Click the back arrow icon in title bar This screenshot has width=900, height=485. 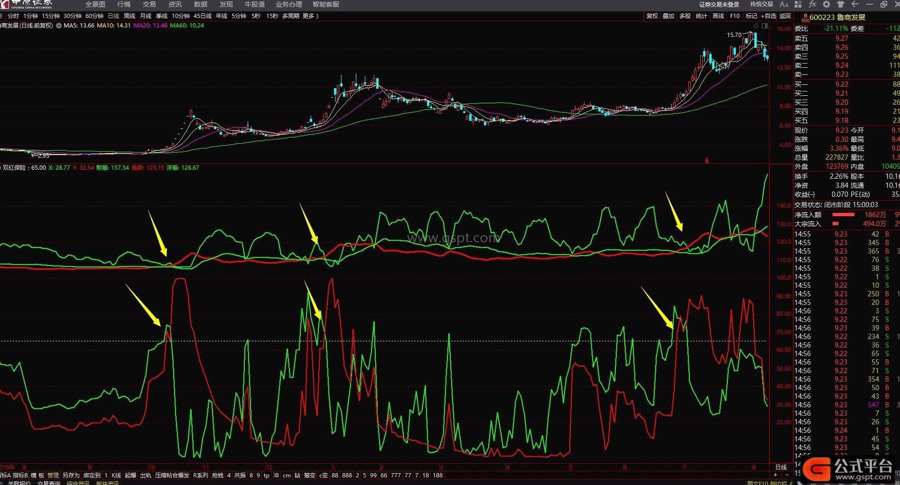(855, 4)
